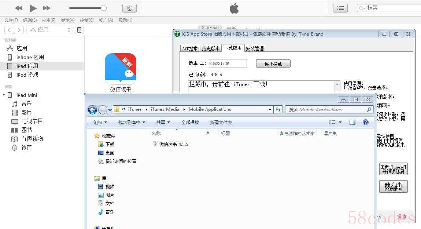Viewport: 421px width, 229px height.
Task: Go forward with the iTunes forward arrow
Action: click(19, 30)
